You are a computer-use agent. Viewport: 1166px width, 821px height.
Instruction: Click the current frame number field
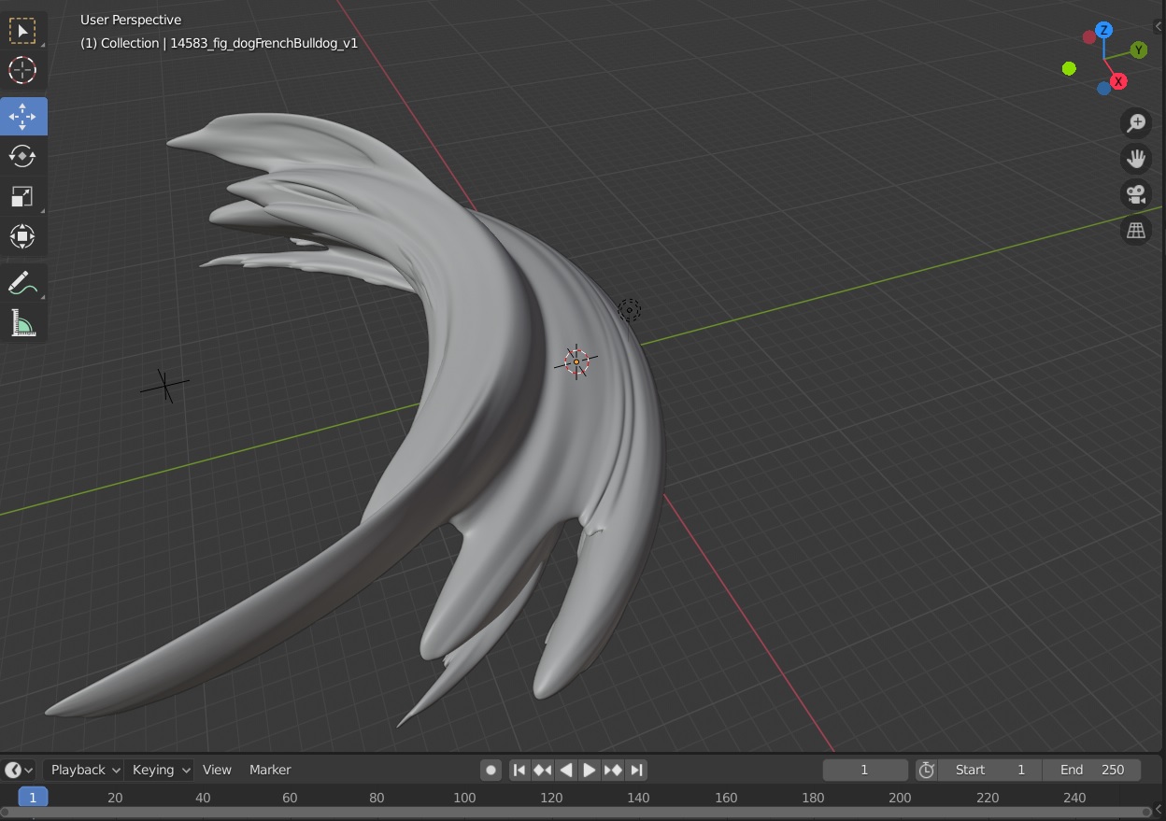click(865, 770)
